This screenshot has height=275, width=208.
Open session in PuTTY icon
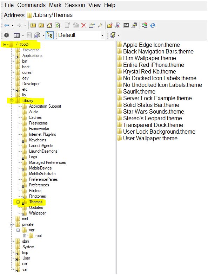pos(134,25)
